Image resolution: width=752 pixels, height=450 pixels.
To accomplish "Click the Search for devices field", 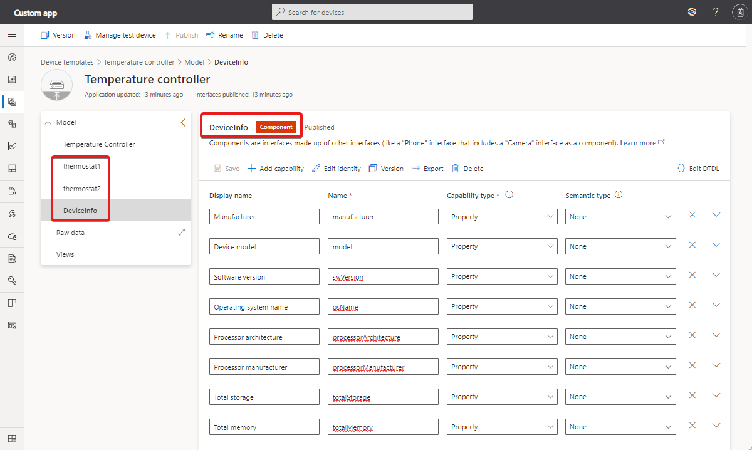I will click(372, 12).
